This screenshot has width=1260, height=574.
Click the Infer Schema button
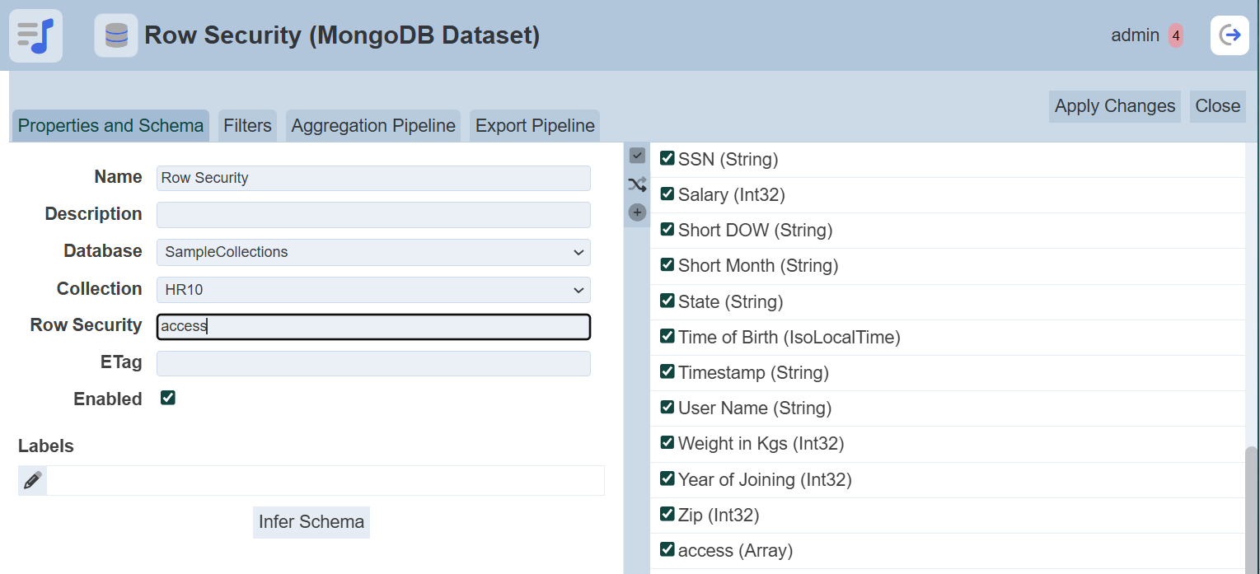[x=311, y=522]
